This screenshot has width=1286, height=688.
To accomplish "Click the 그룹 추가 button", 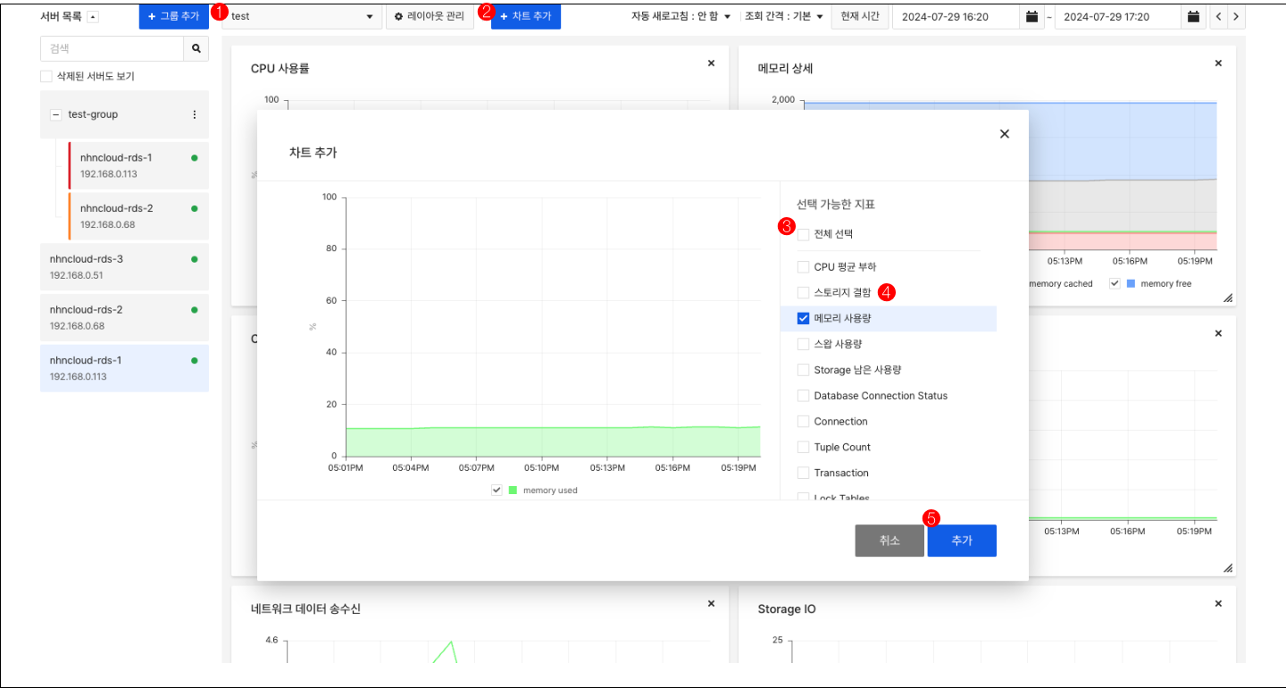I will click(x=174, y=17).
